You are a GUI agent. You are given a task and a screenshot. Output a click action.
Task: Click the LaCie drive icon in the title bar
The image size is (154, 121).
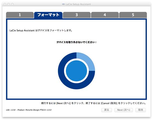pyautogui.click(x=63, y=4)
